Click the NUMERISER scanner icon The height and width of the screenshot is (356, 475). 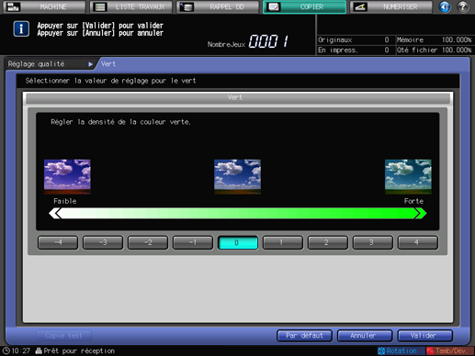[x=360, y=6]
